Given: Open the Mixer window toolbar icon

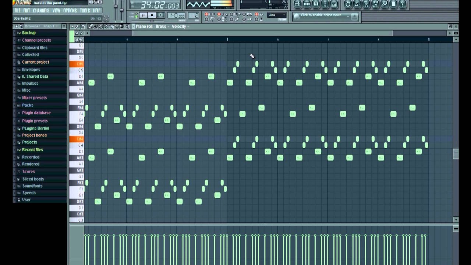Looking at the screenshot, I should pos(334,4).
